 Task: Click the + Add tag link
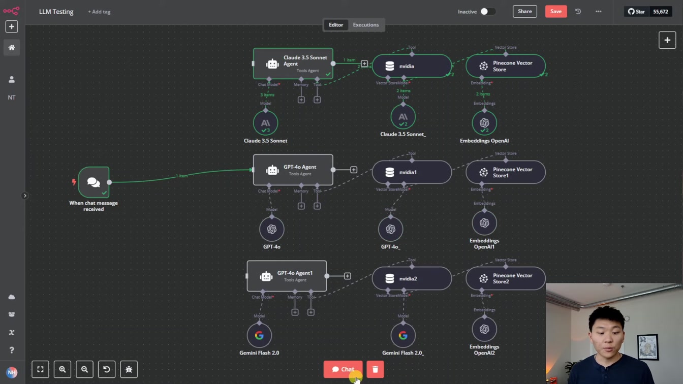pos(99,12)
